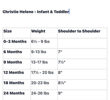Click the 12 Months size cell
This screenshot has width=110, height=100.
(x=17, y=74)
